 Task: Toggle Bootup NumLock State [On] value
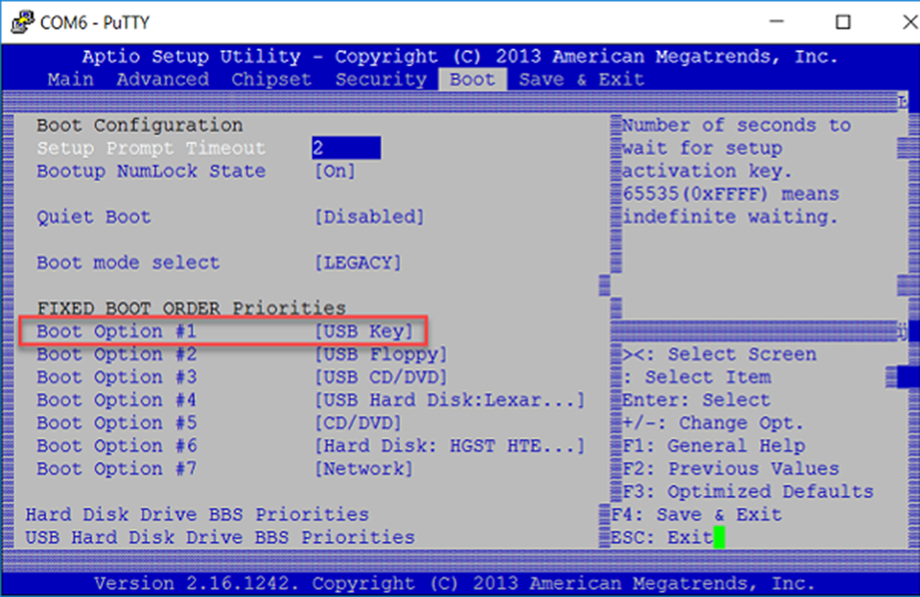(334, 172)
